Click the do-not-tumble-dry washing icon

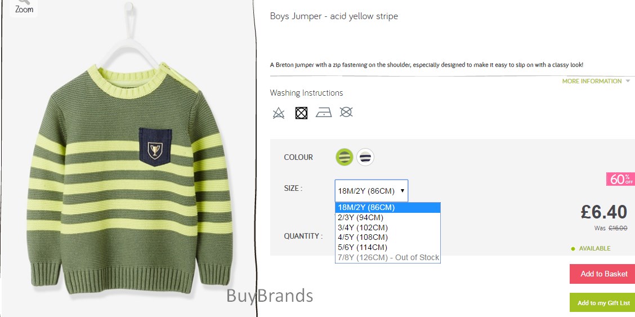301,113
